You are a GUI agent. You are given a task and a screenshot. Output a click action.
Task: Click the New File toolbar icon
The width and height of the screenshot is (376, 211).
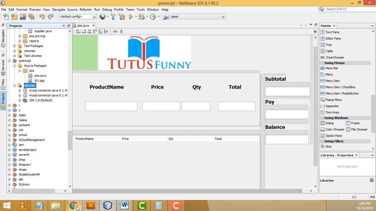pos(6,17)
